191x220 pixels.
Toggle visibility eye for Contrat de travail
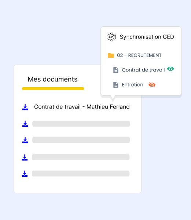tap(170, 69)
